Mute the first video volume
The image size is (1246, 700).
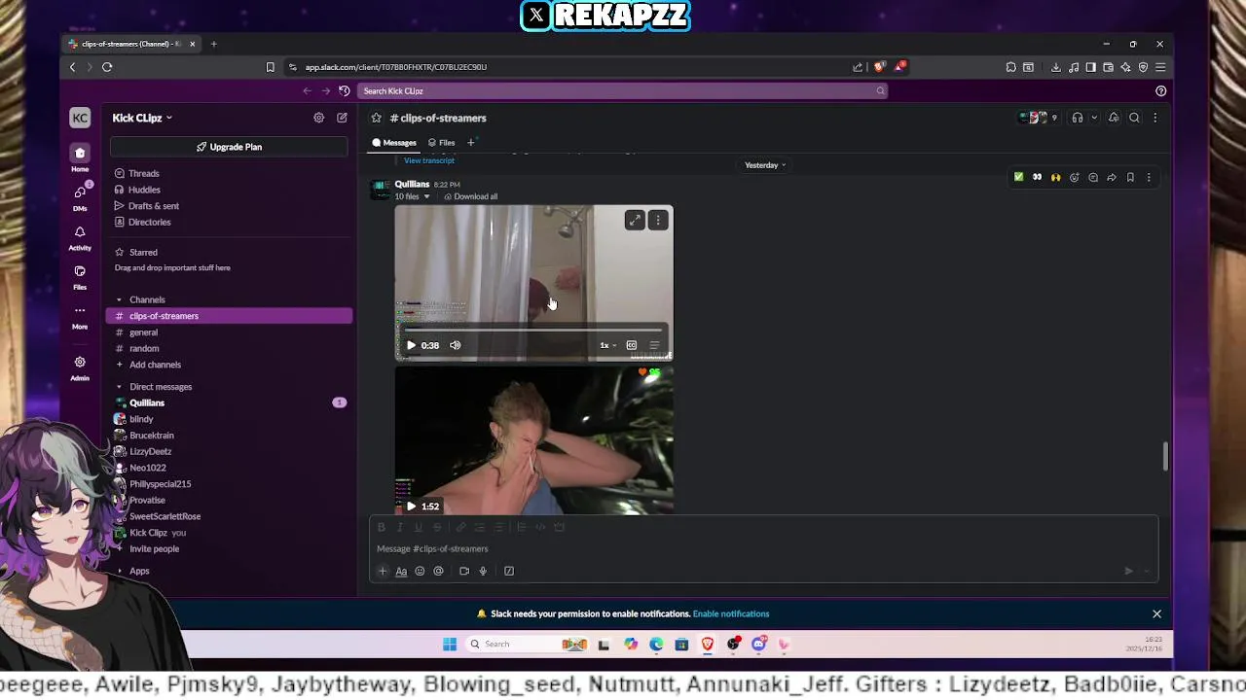pos(455,345)
